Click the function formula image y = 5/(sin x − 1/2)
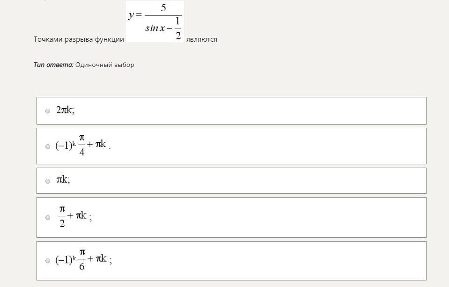 (x=155, y=22)
